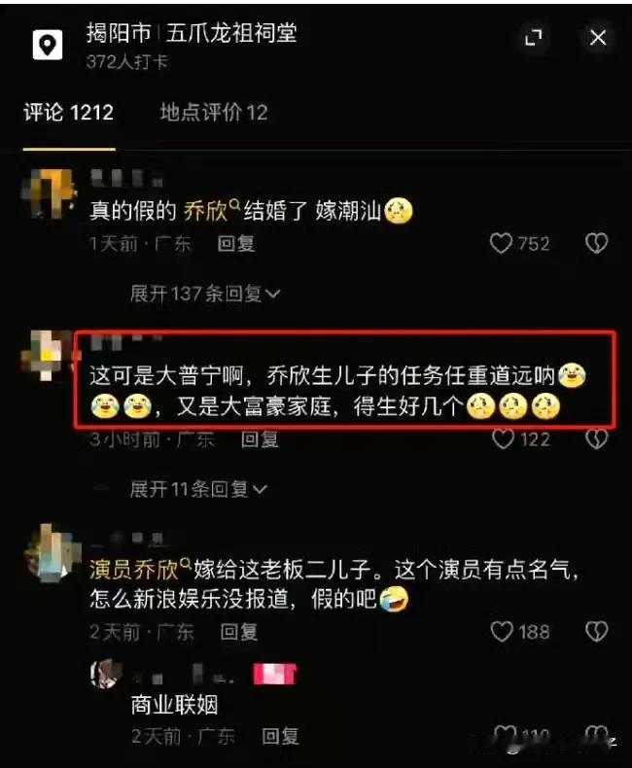The height and width of the screenshot is (768, 632).
Task: Like the 商业联姻 reply
Action: point(505,734)
